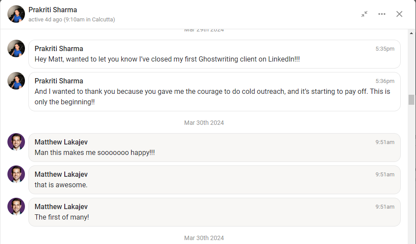
Task: Click sender name on the Ghostwriting client message
Action: [x=59, y=48]
